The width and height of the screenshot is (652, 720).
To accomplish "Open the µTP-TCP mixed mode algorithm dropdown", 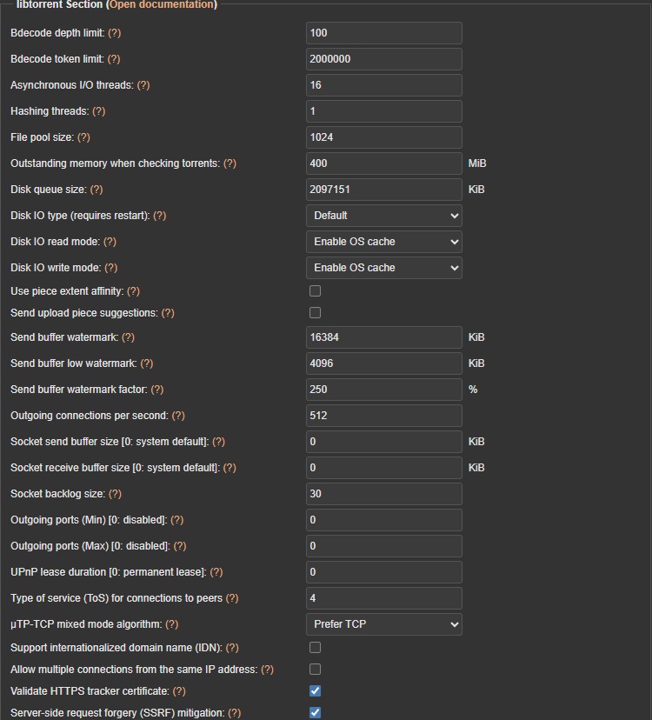I will coord(384,624).
